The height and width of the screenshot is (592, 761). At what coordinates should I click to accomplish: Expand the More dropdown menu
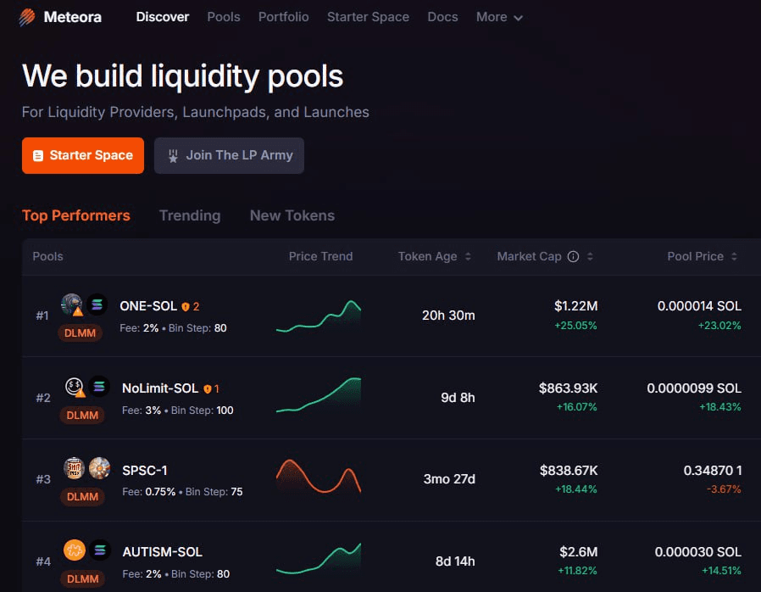pyautogui.click(x=499, y=17)
